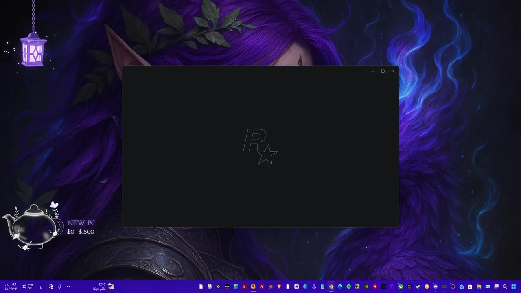The width and height of the screenshot is (521, 293).
Task: Open Google Chrome from the taskbar
Action: (x=331, y=286)
